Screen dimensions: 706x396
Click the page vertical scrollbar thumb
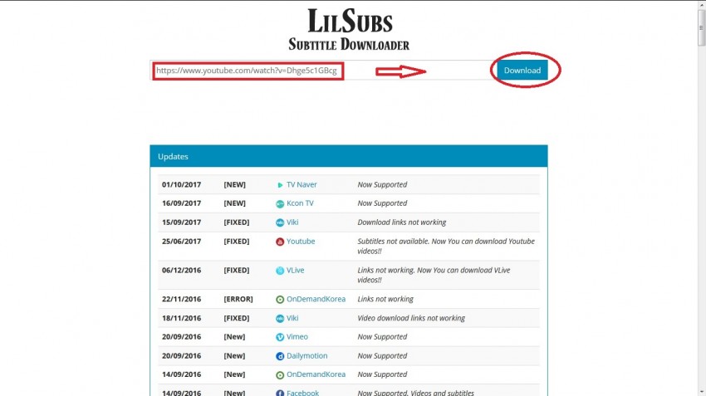pos(702,27)
